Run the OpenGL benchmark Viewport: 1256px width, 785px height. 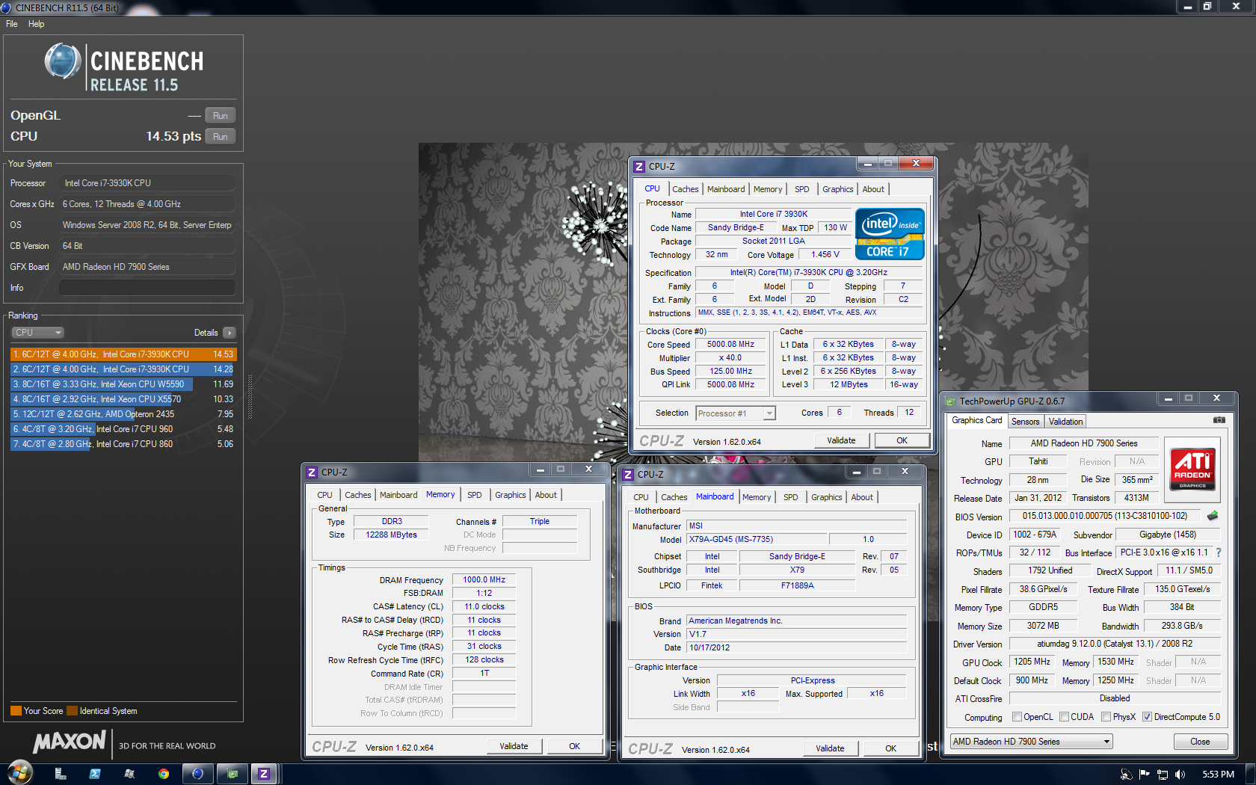220,116
